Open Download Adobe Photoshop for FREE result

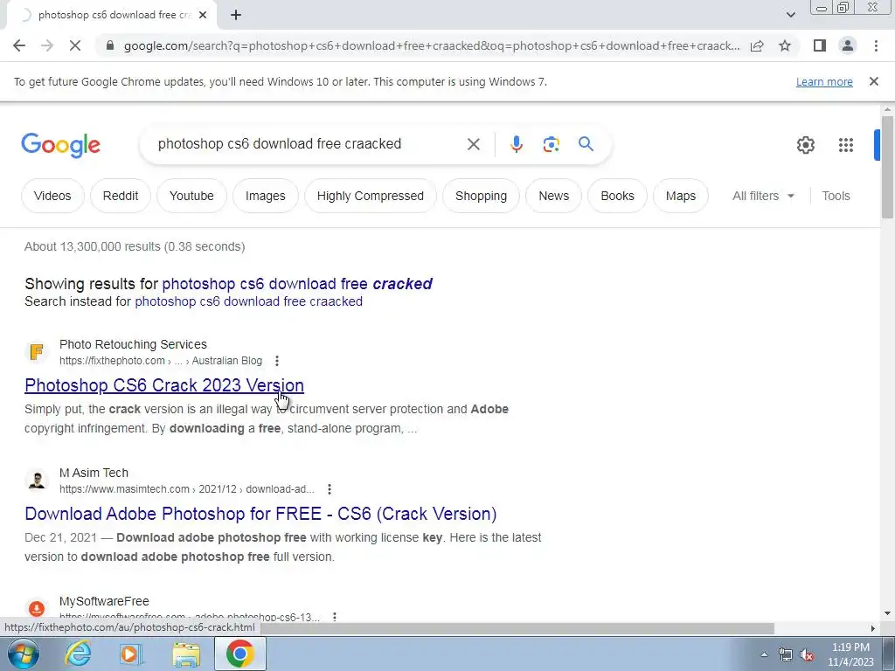click(260, 514)
